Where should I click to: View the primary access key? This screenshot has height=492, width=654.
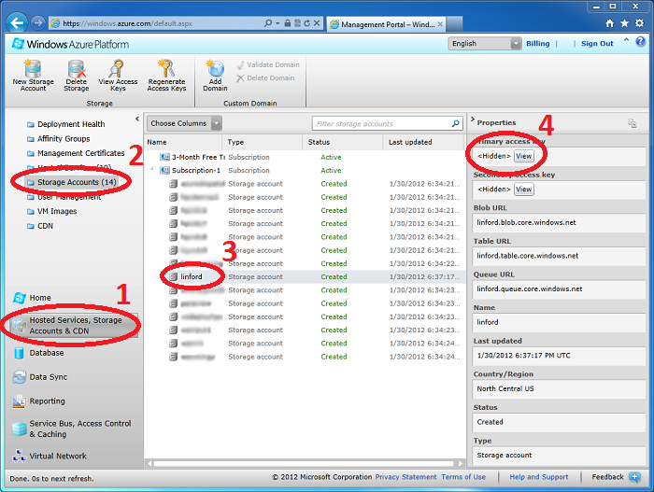[x=524, y=156]
